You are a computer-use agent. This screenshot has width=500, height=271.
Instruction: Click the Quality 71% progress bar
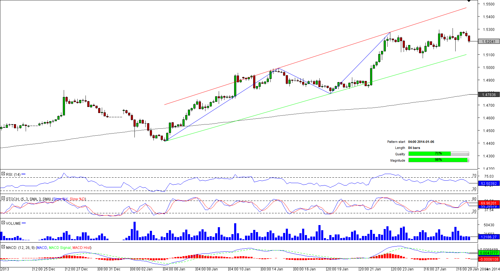[438, 154]
